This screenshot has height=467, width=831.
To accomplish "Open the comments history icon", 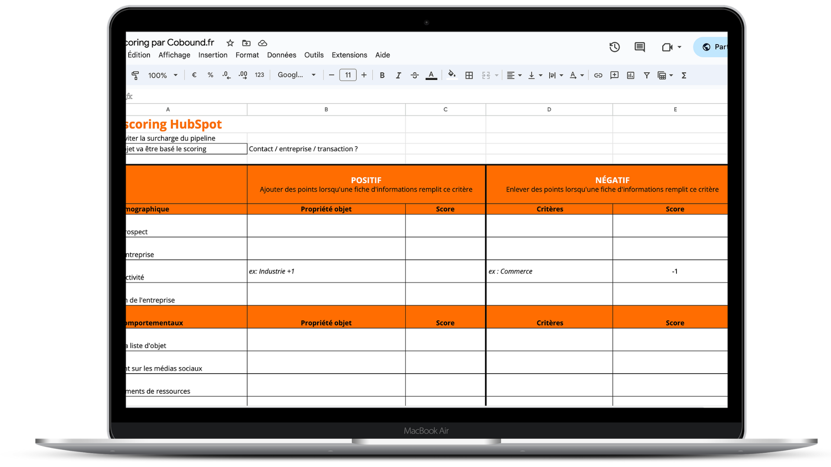I will click(x=640, y=47).
